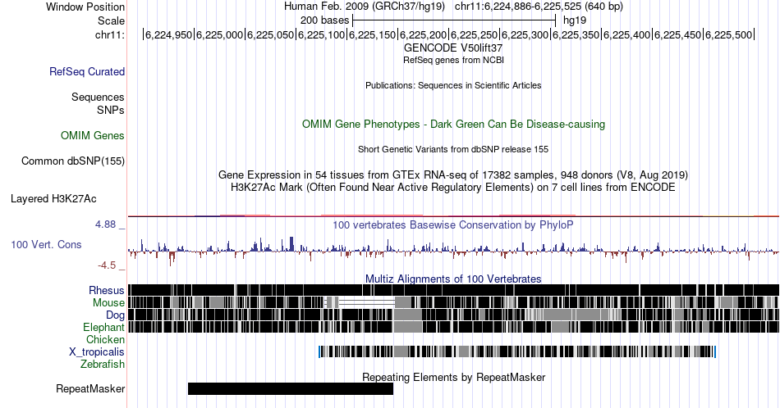Open Short Genetic Variants from dbSNP title
The height and width of the screenshot is (408, 780).
click(x=453, y=149)
